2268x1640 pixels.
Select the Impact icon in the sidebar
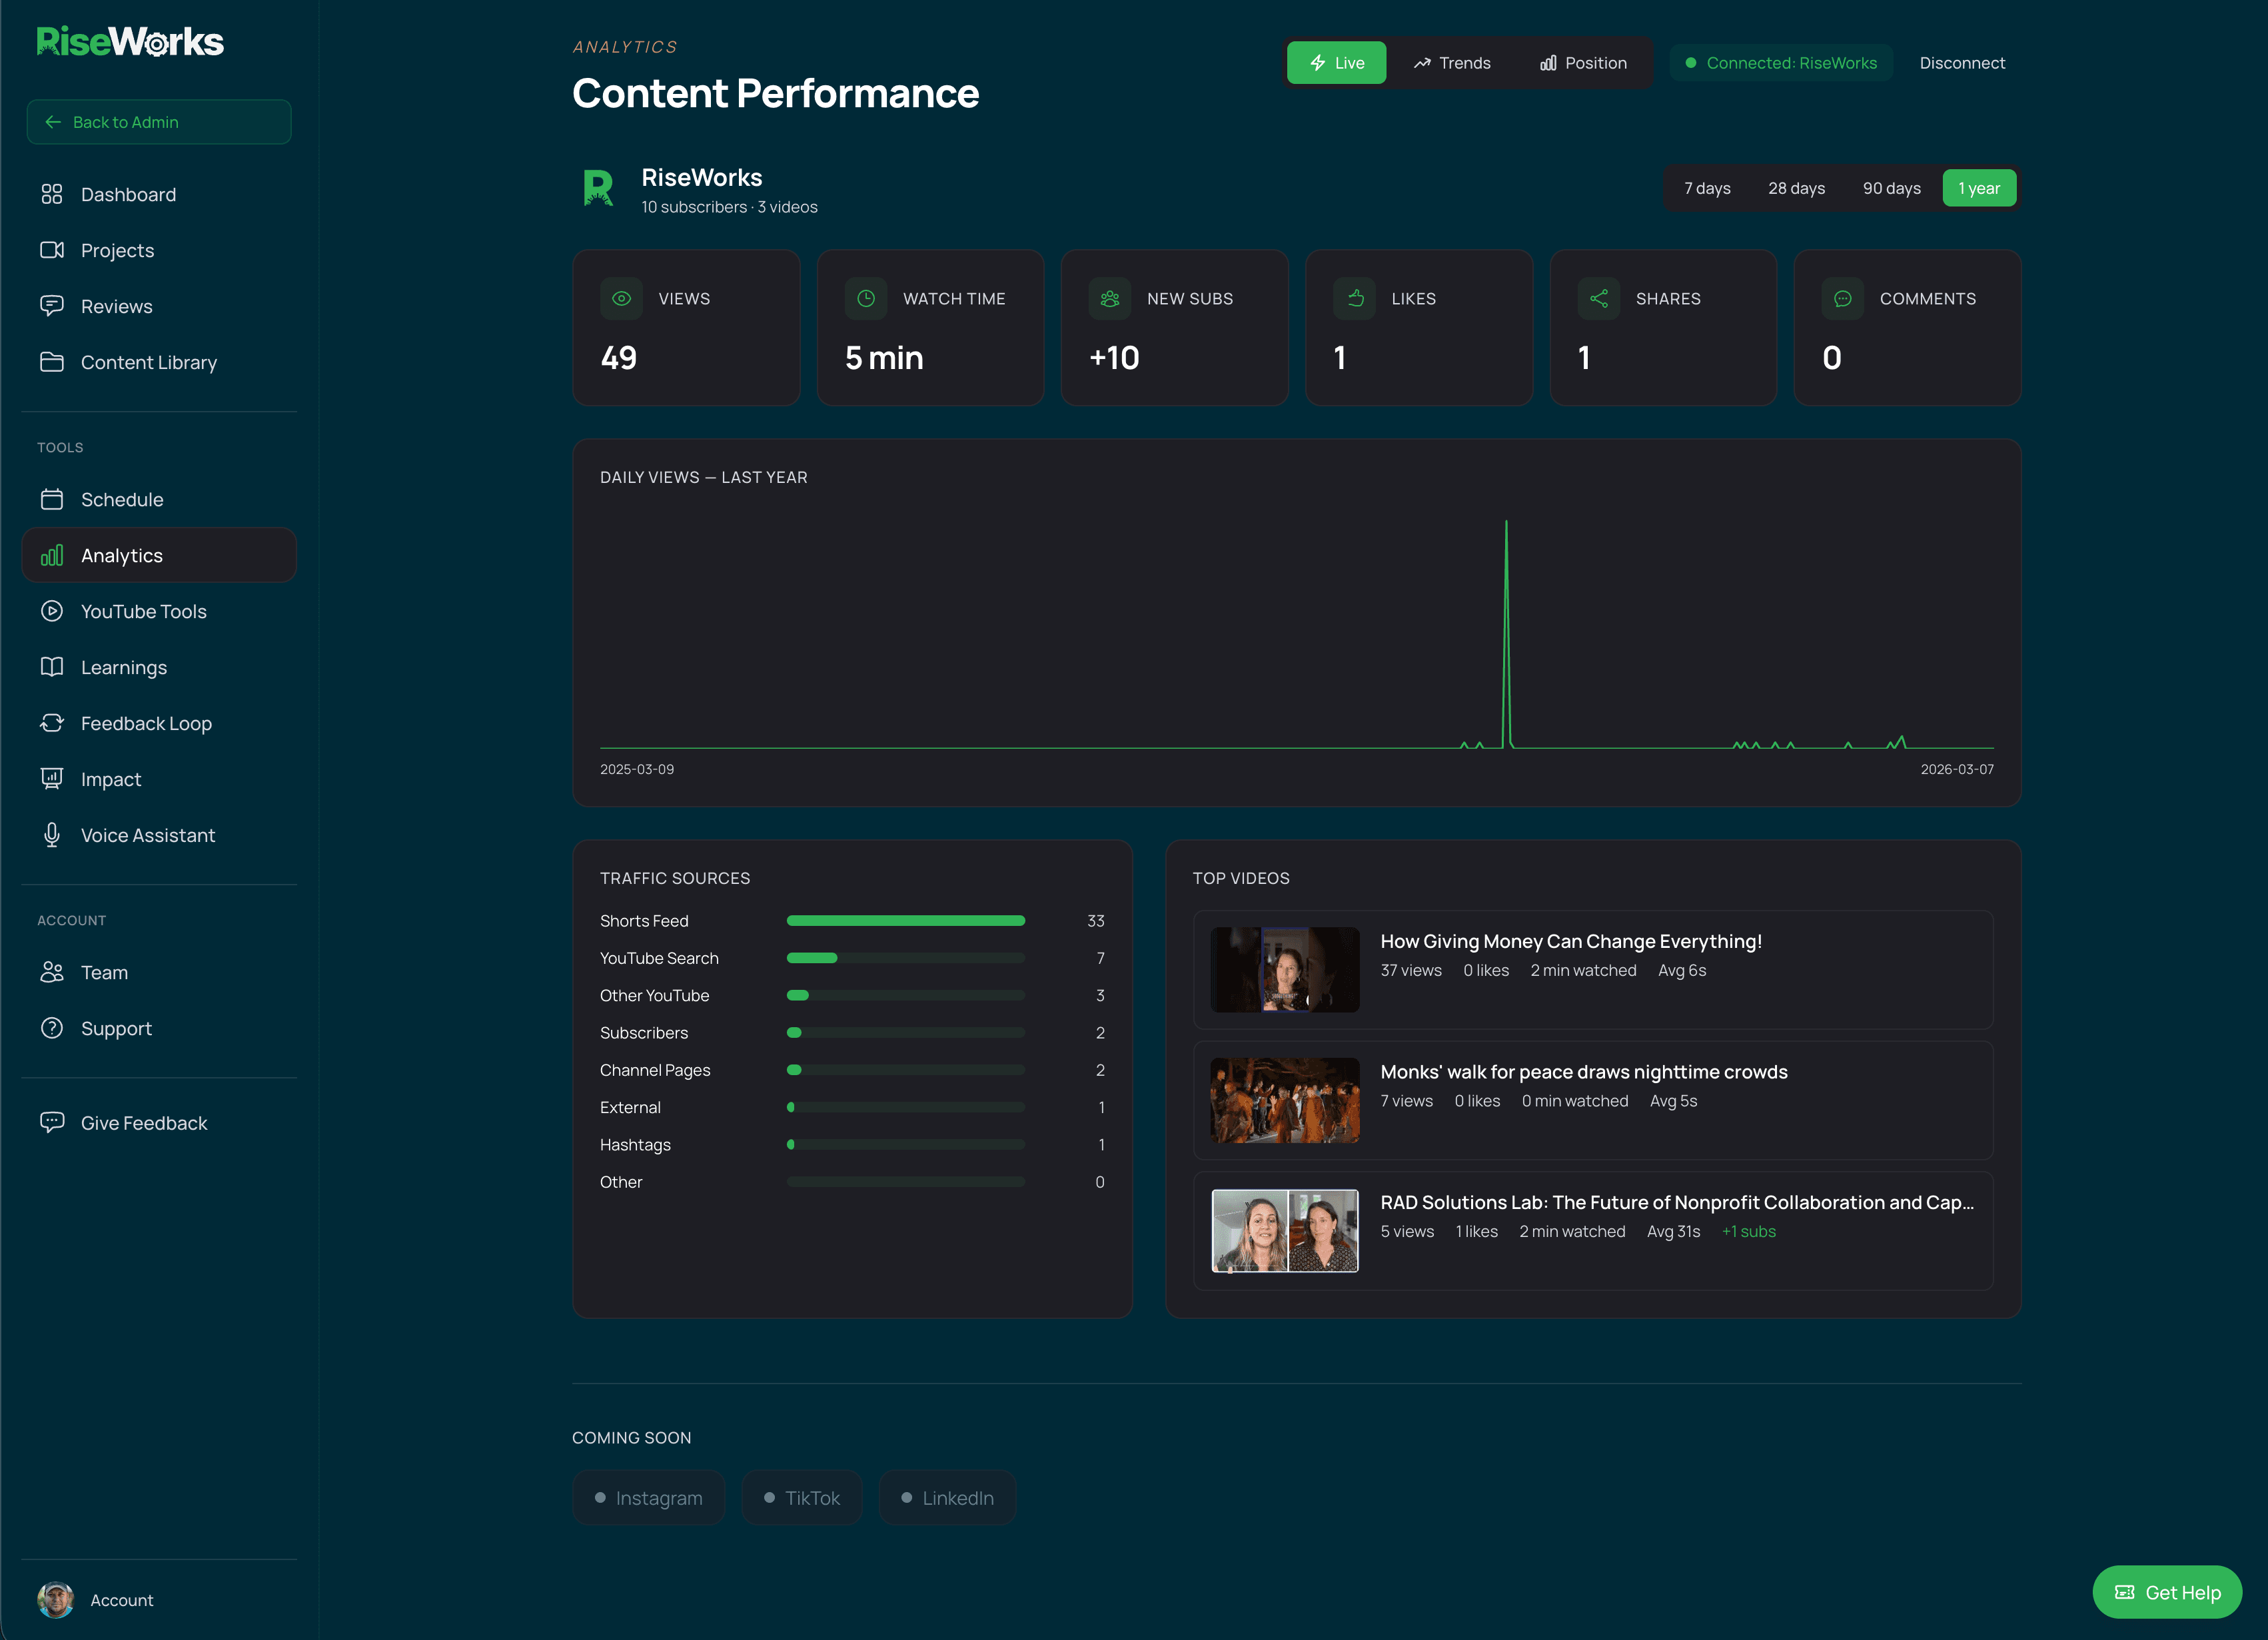52,779
